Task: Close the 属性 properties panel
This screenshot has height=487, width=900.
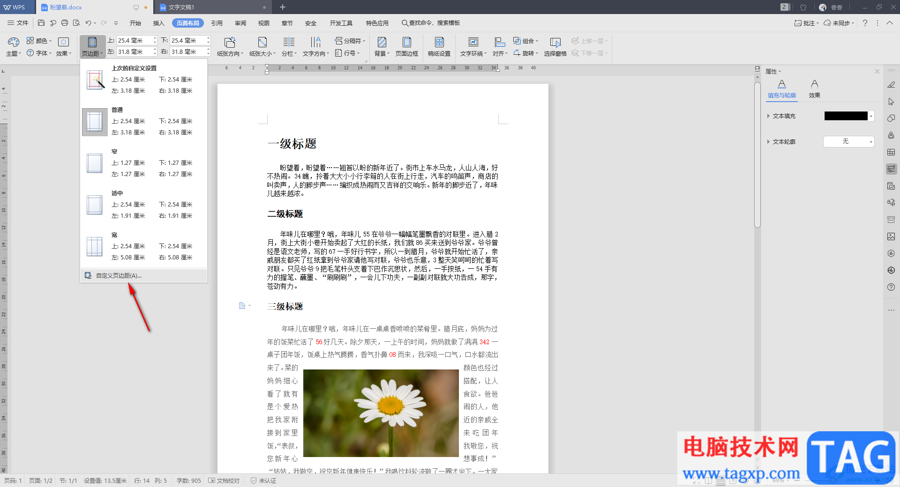Action: tap(877, 72)
